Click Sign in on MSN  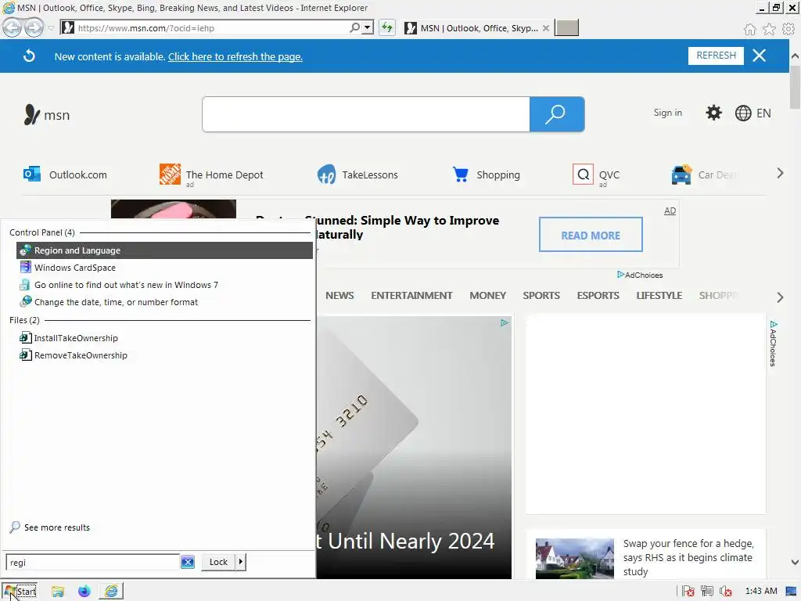coord(668,113)
